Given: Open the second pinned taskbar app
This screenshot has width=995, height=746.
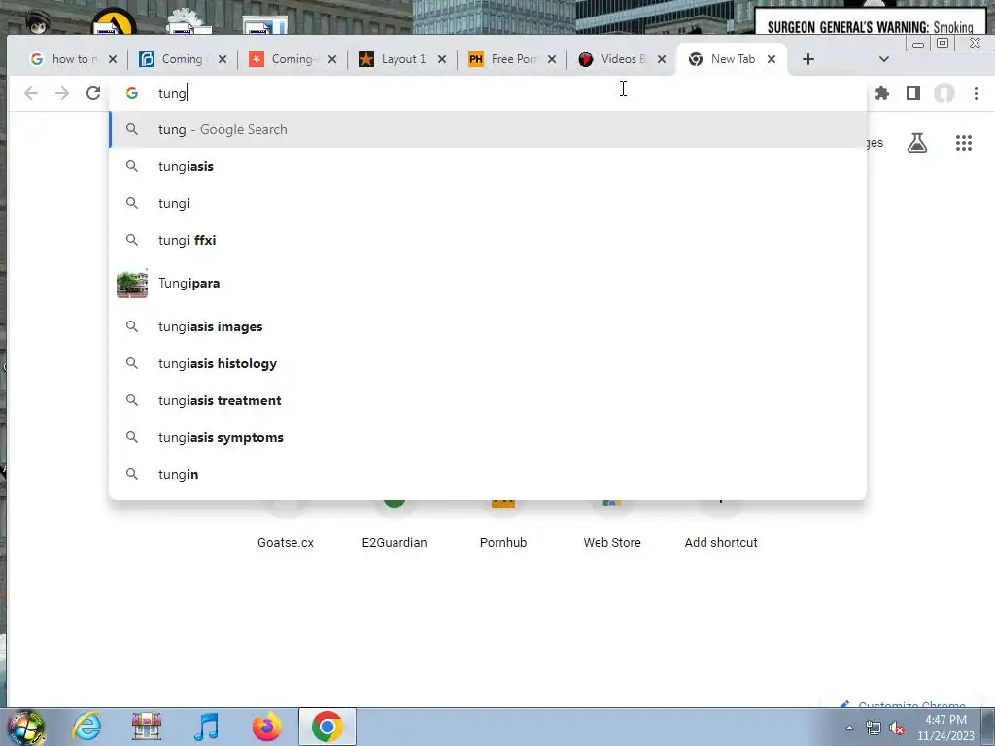Looking at the screenshot, I should pyautogui.click(x=147, y=727).
